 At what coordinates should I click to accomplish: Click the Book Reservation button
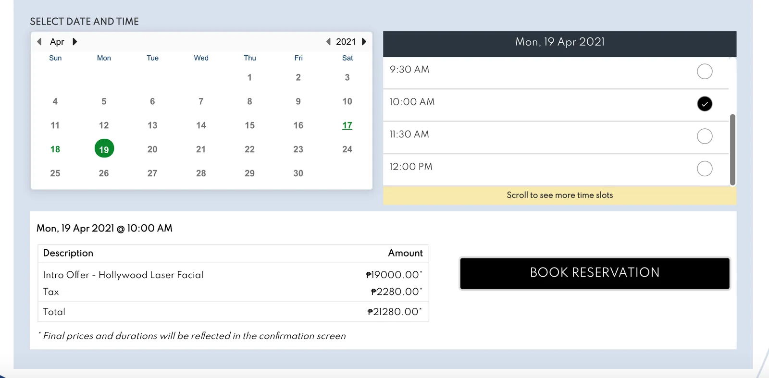click(x=595, y=273)
